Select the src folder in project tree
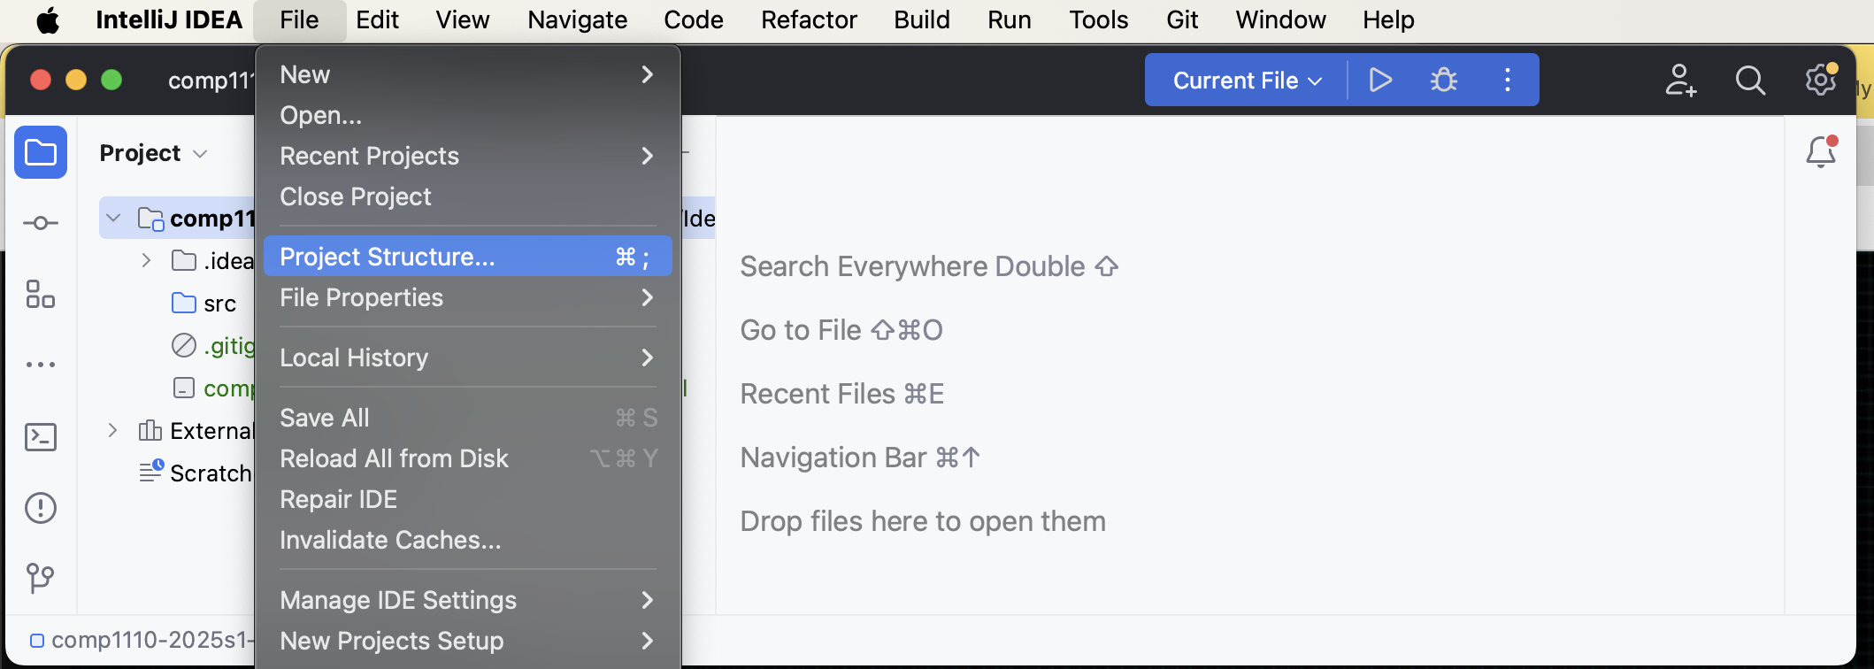 (x=219, y=304)
